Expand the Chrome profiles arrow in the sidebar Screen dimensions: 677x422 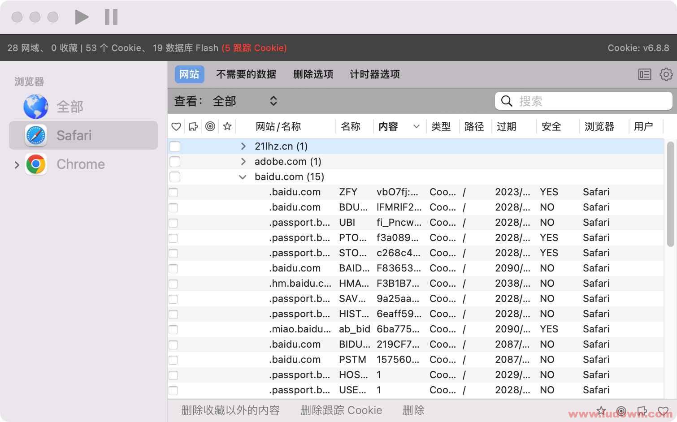(x=17, y=165)
